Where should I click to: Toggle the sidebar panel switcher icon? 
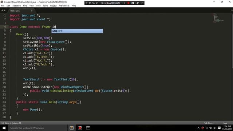[x=3, y=123]
